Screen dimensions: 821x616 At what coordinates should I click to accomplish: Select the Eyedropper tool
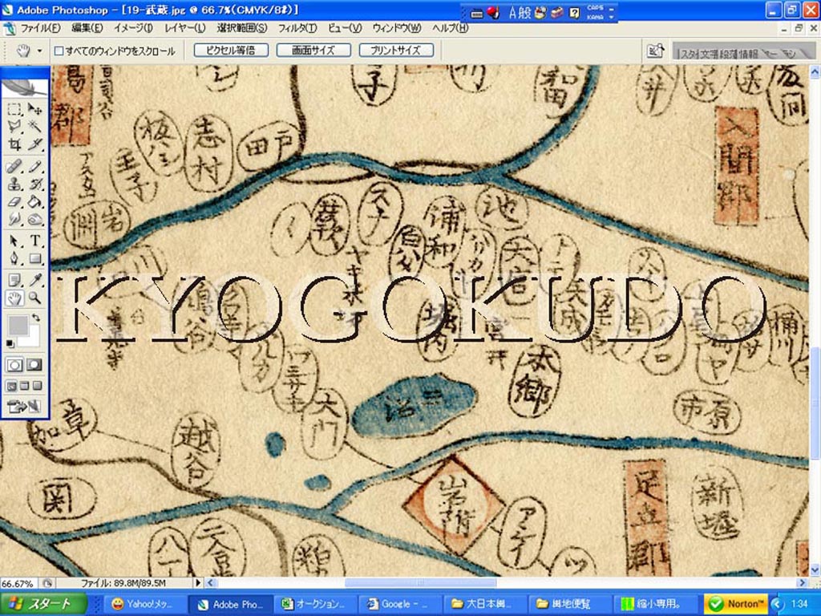tap(34, 280)
